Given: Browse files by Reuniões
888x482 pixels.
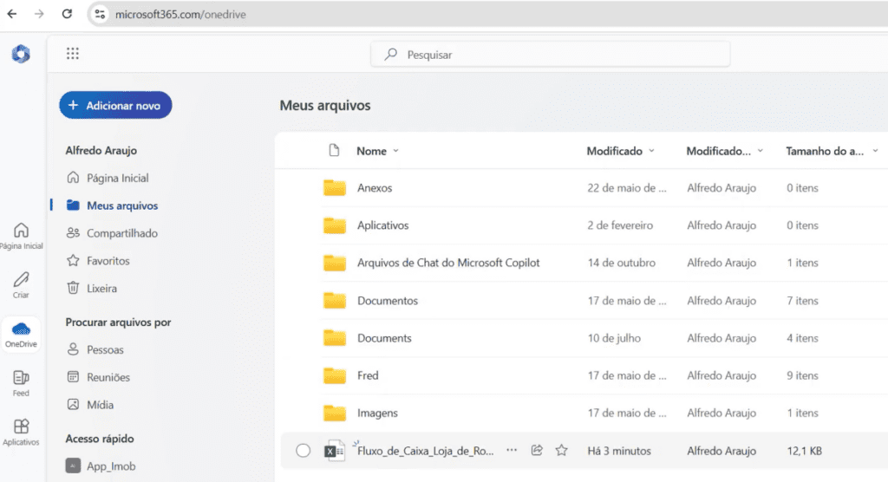Looking at the screenshot, I should [x=99, y=377].
